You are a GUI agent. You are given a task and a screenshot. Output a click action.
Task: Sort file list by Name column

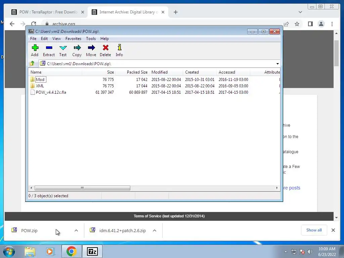55,72
